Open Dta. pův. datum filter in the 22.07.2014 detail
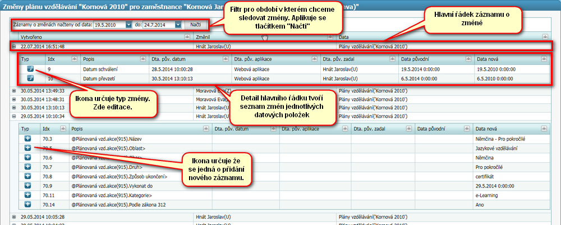The height and width of the screenshot is (225, 561). point(226,59)
